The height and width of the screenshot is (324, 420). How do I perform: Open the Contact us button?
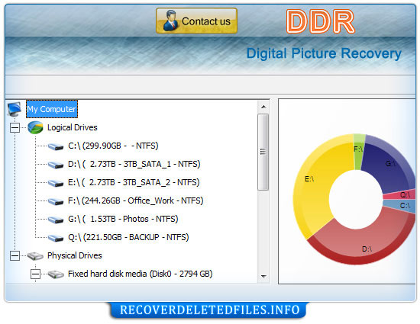pyautogui.click(x=196, y=21)
